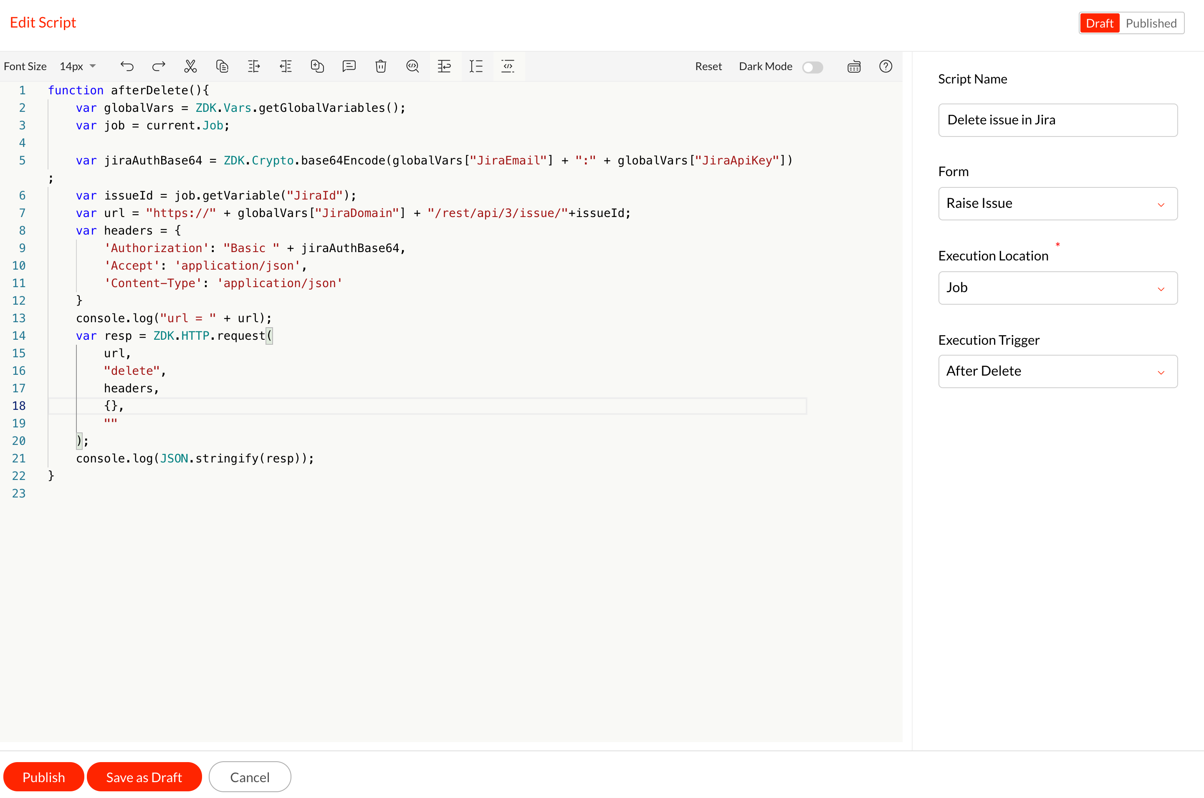The width and height of the screenshot is (1204, 798).
Task: Click 'console.log(JSON.stringify(resp));' line
Action: 195,458
